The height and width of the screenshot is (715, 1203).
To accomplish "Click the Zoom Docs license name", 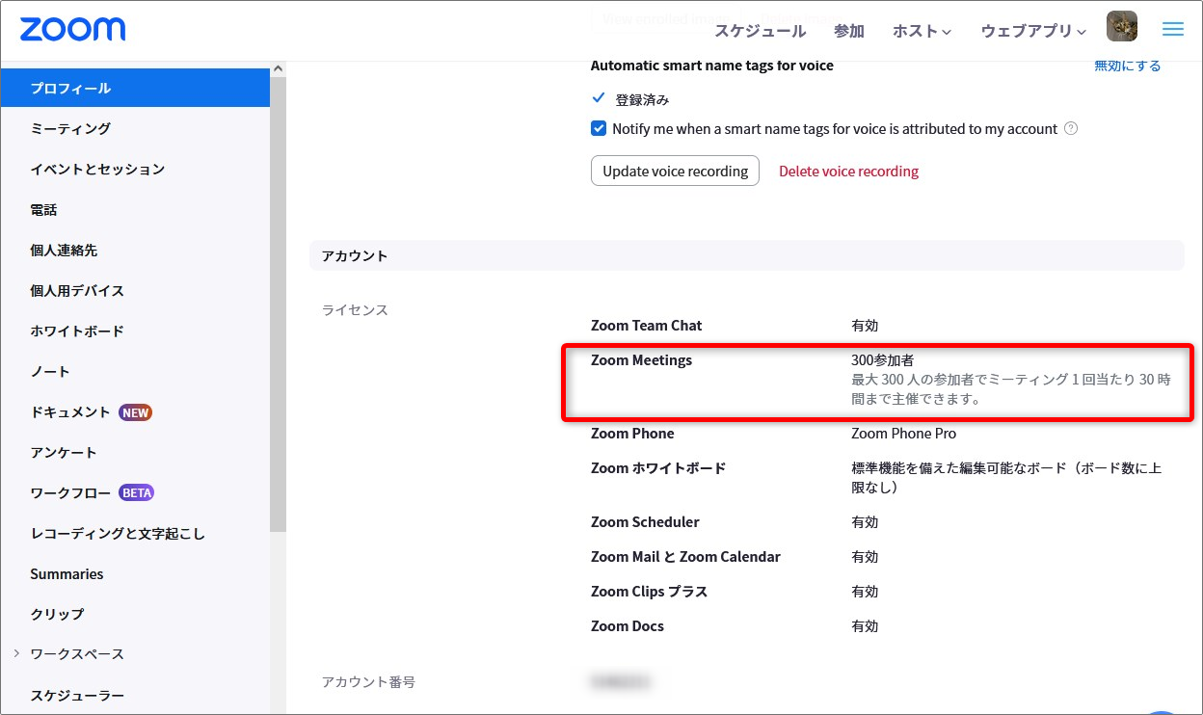I will click(628, 625).
